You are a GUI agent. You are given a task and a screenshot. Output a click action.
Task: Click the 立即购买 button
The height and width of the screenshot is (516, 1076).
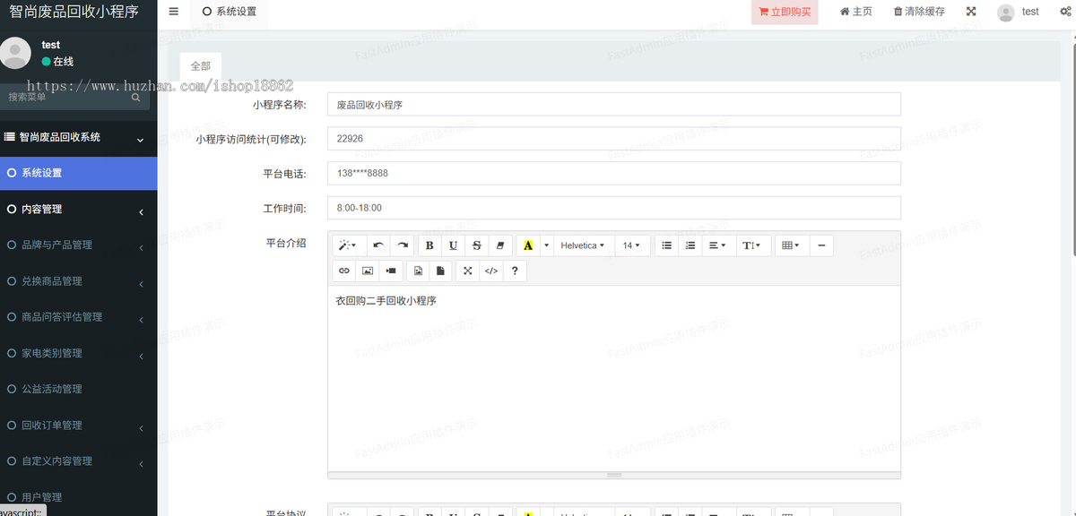785,12
